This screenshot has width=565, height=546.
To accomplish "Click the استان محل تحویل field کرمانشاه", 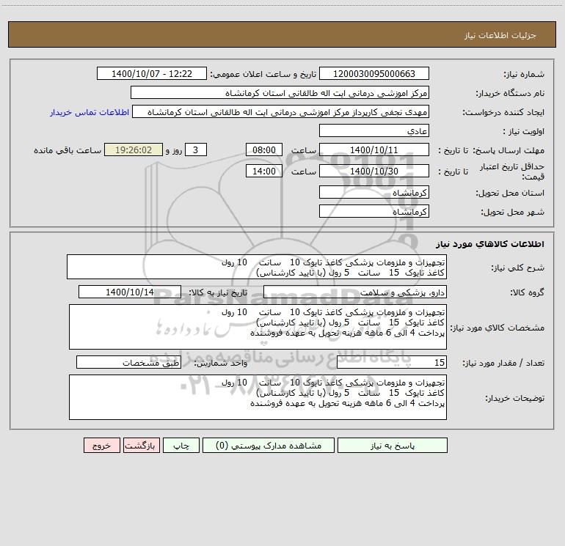I will coord(374,193).
